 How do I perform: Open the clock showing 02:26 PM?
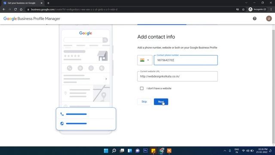(262, 151)
